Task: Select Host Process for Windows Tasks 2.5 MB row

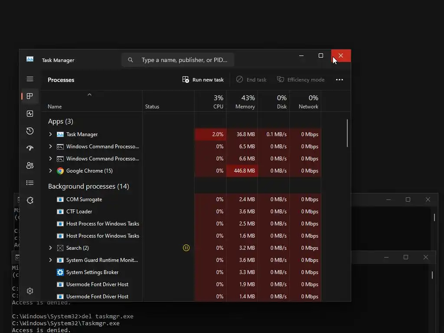Action: [x=181, y=224]
